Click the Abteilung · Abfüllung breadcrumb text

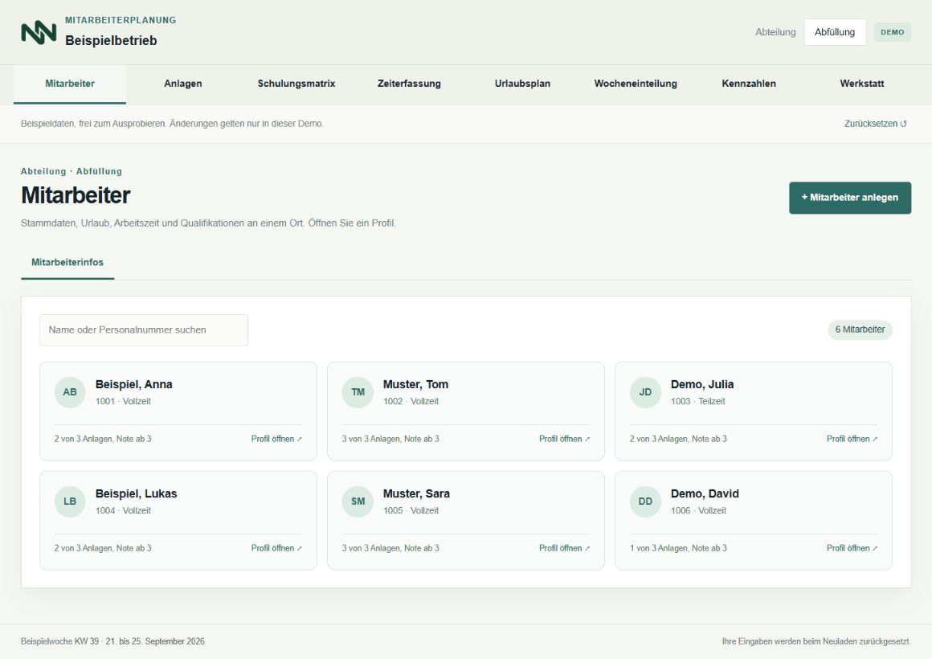coord(72,171)
